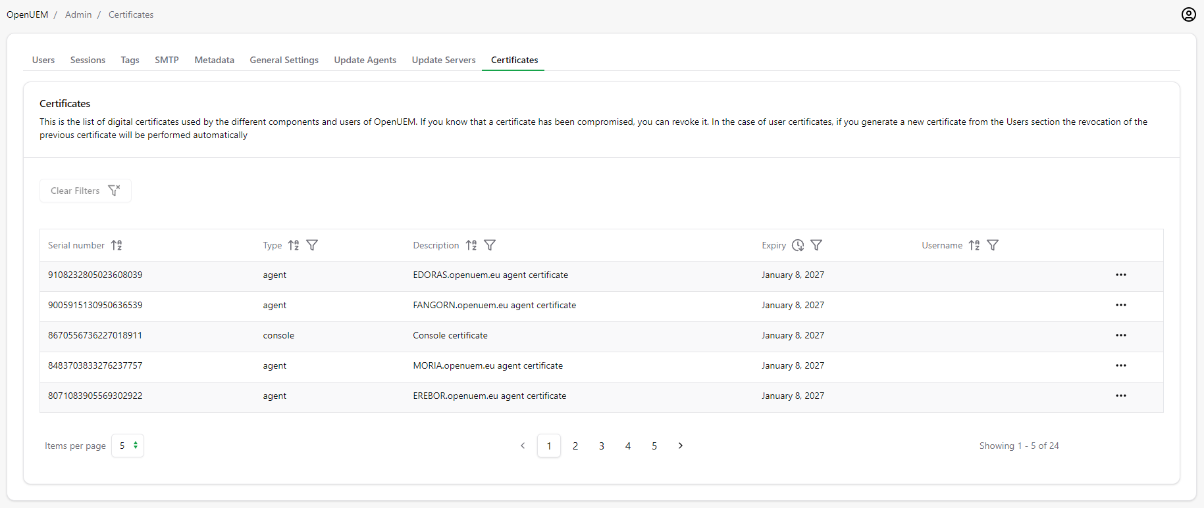Image resolution: width=1204 pixels, height=508 pixels.
Task: Select serial number 8483703833276237757
Action: tap(95, 365)
